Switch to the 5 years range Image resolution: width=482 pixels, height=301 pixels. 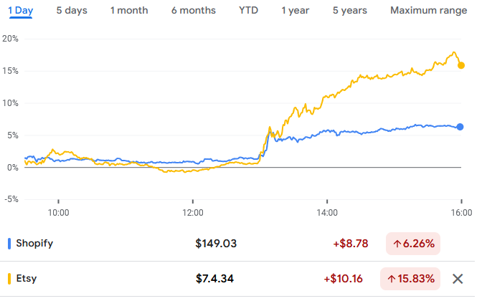[x=349, y=10]
